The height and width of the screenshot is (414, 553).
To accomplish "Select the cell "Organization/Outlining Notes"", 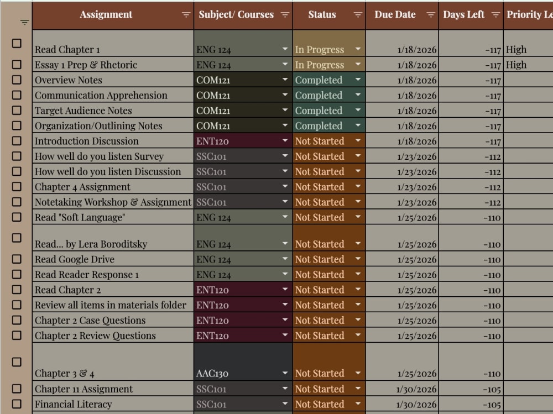I will (113, 125).
